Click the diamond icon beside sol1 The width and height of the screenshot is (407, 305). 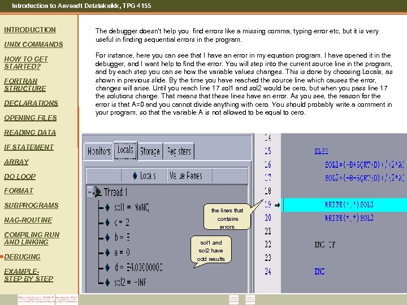(x=107, y=207)
